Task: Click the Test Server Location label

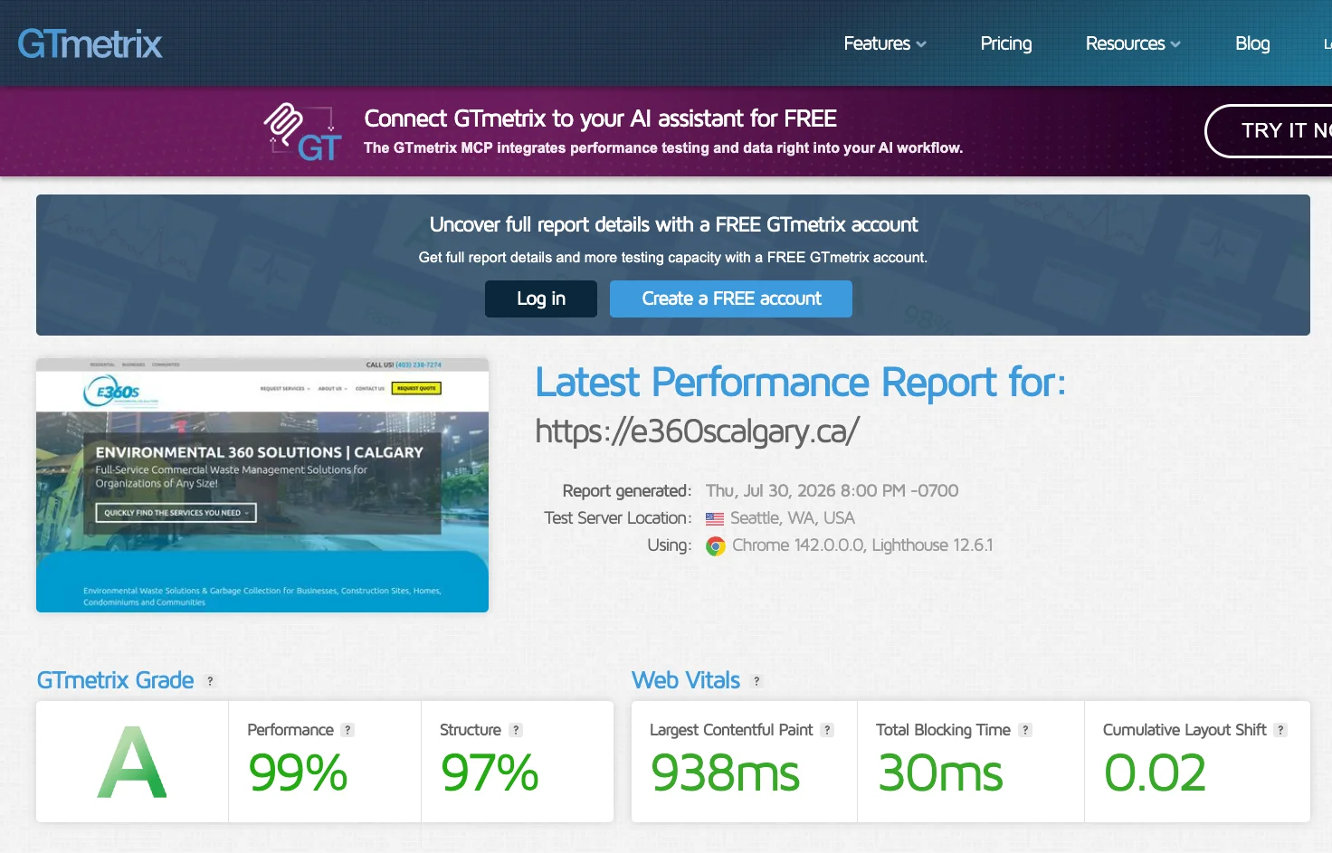Action: click(618, 518)
